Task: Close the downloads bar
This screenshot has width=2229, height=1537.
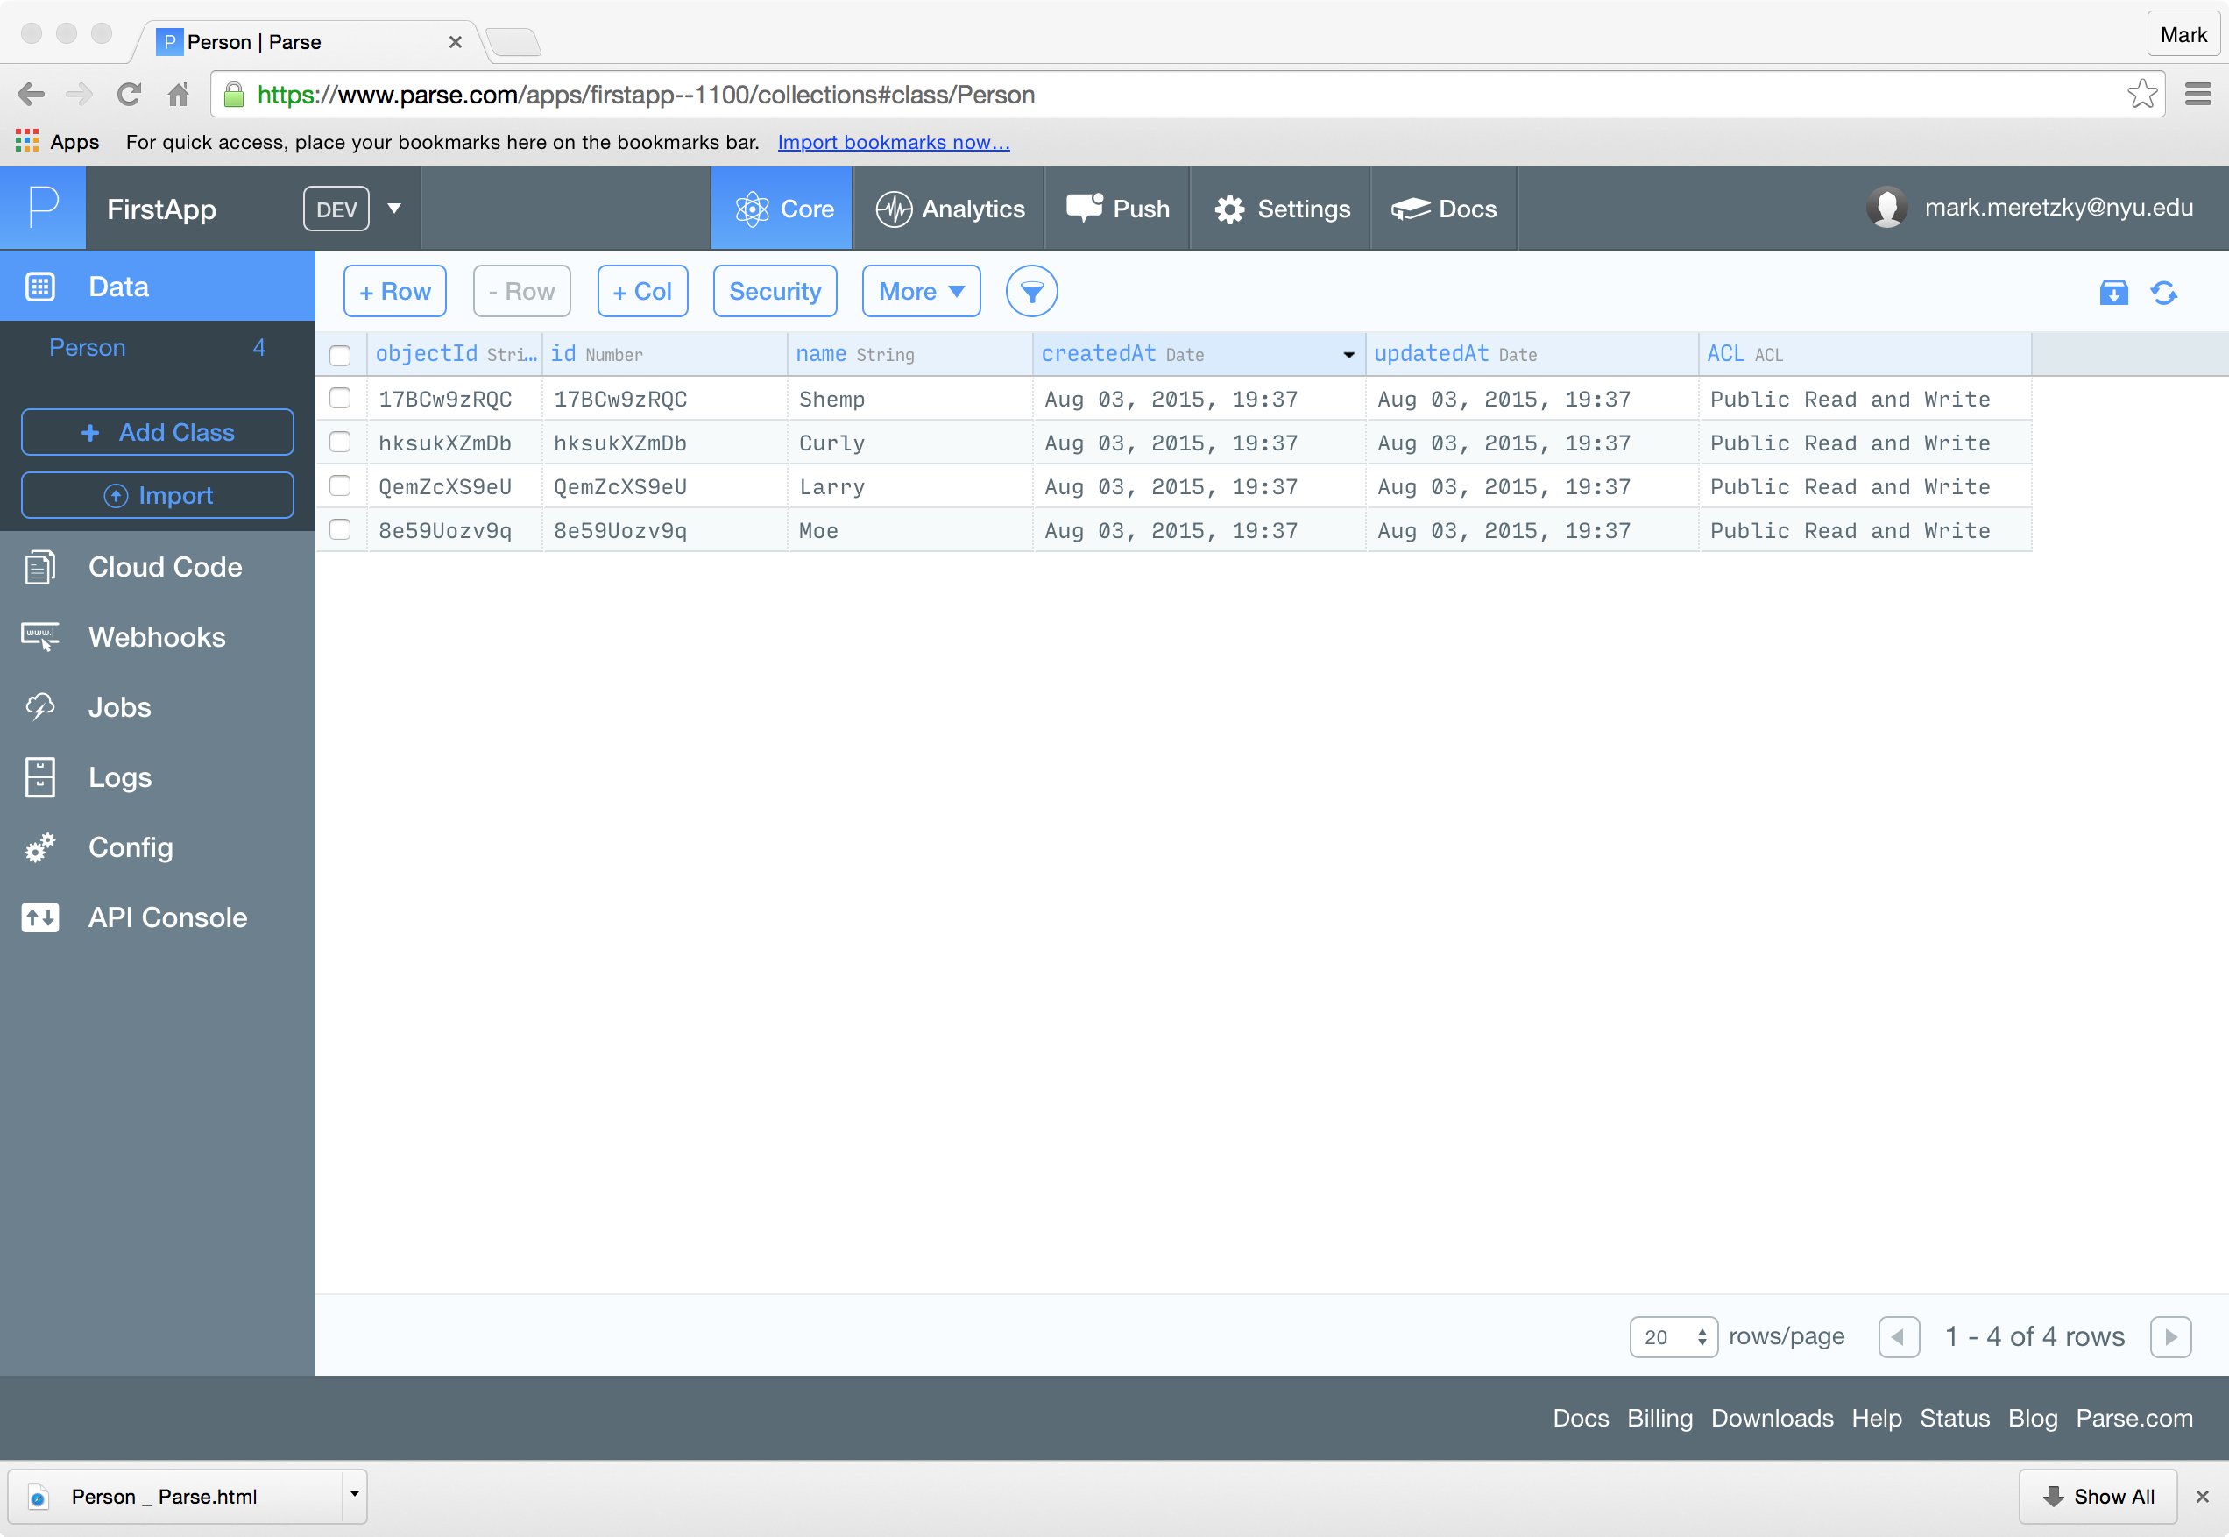Action: 2201,1497
